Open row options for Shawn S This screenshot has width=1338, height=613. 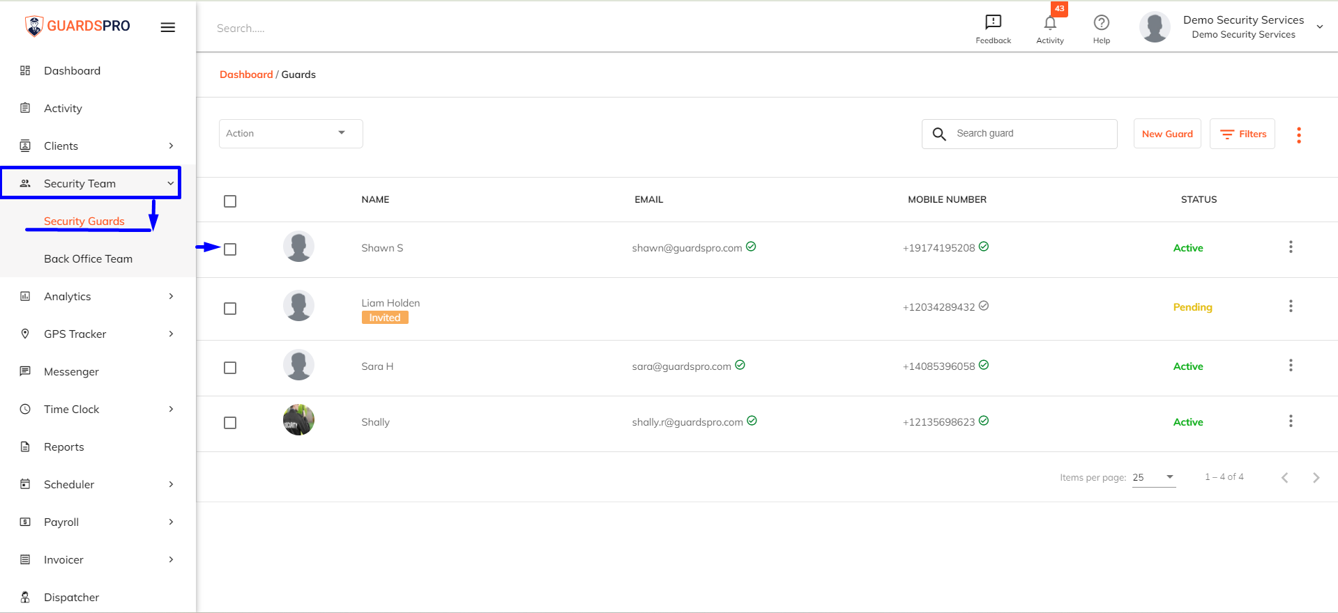(x=1291, y=247)
